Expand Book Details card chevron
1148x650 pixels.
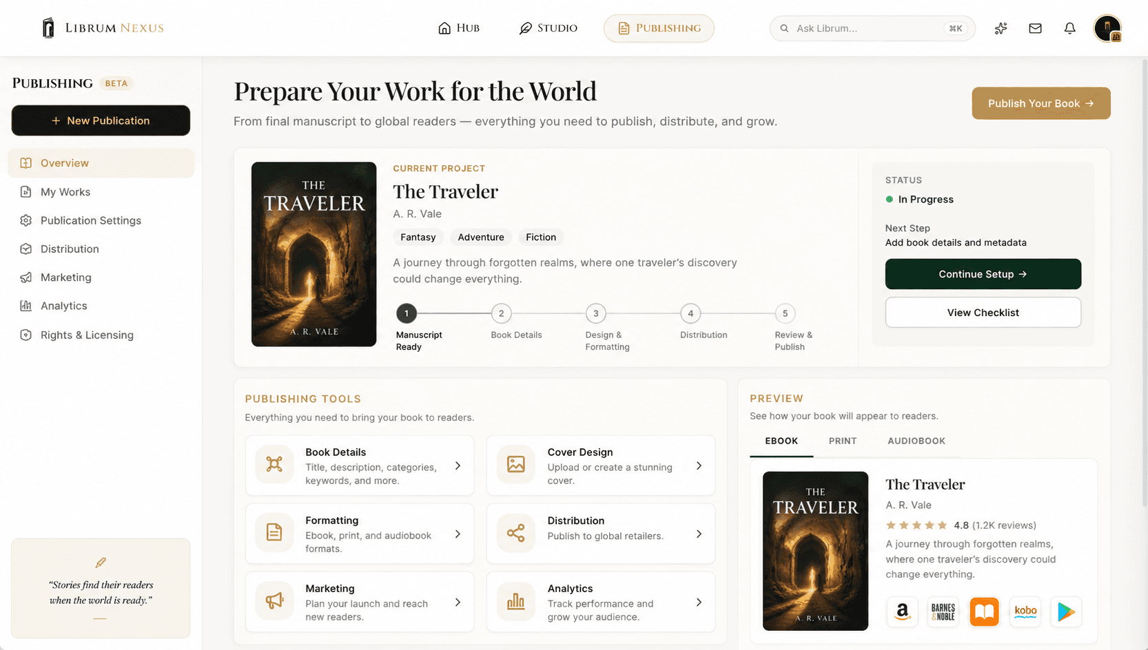[458, 465]
